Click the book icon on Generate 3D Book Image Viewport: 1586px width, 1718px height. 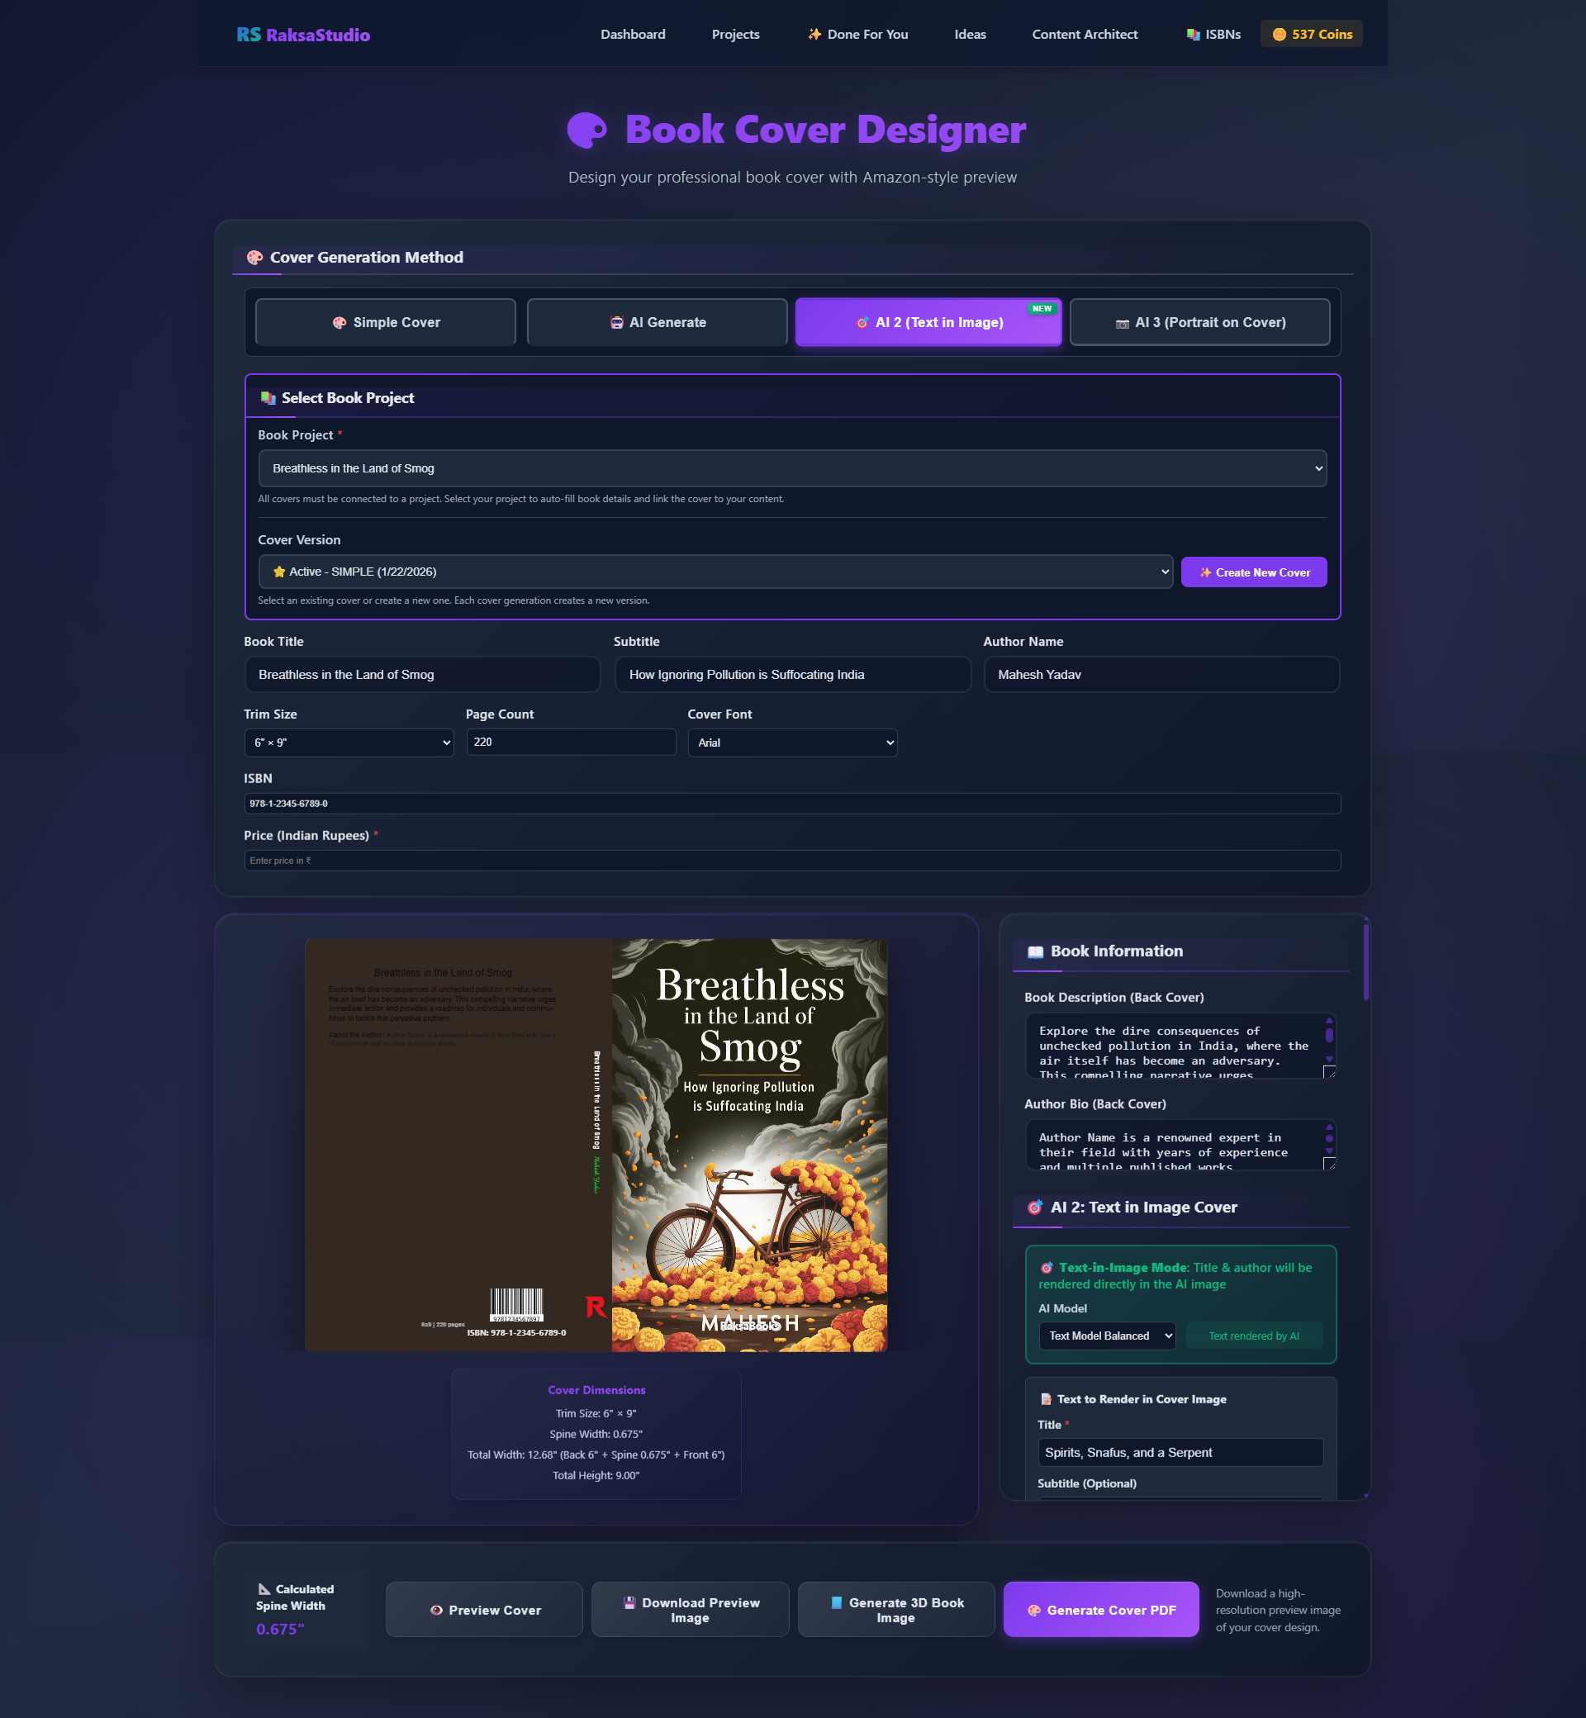tap(836, 1603)
